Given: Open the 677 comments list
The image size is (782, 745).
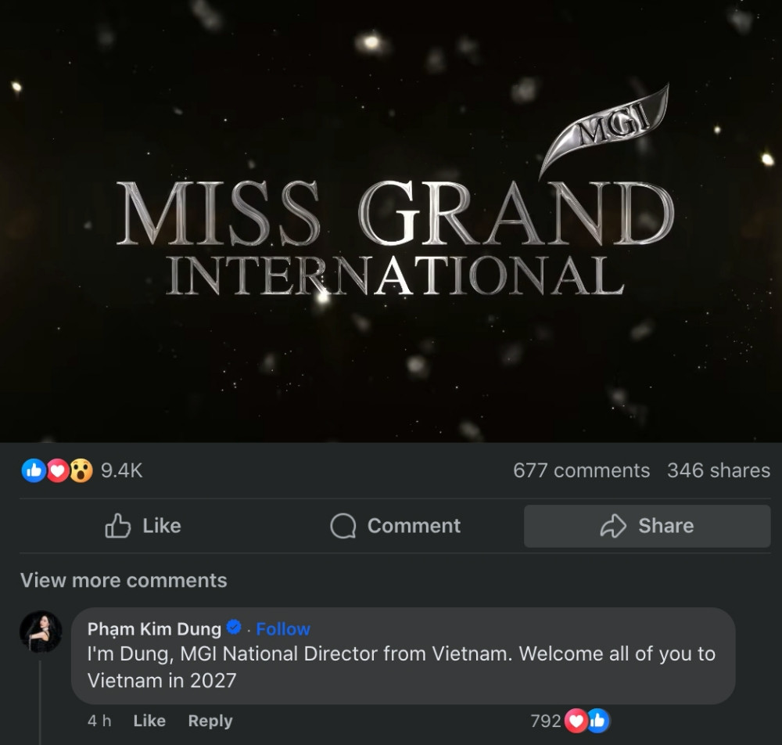Looking at the screenshot, I should (x=582, y=470).
